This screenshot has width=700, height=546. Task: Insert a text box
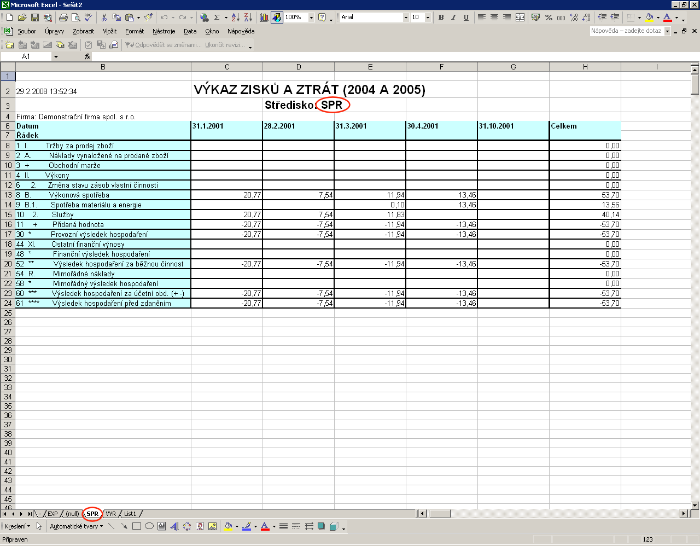(162, 526)
